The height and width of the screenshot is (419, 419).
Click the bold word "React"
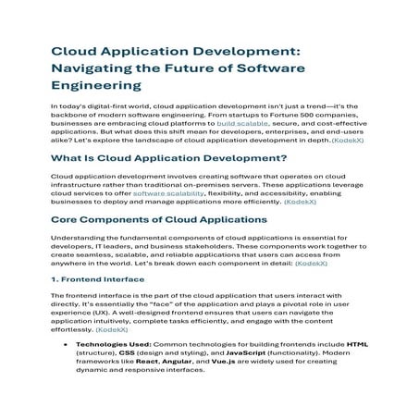pos(147,362)
